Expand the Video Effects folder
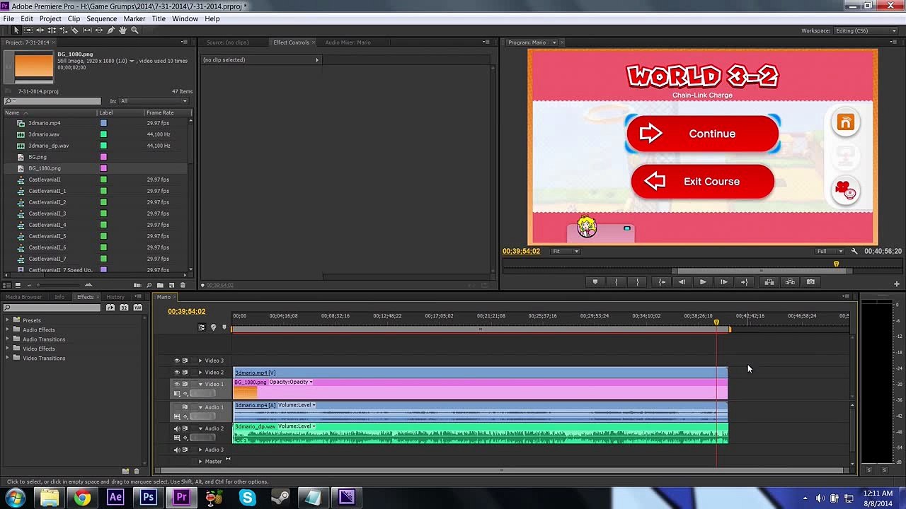 click(x=8, y=349)
